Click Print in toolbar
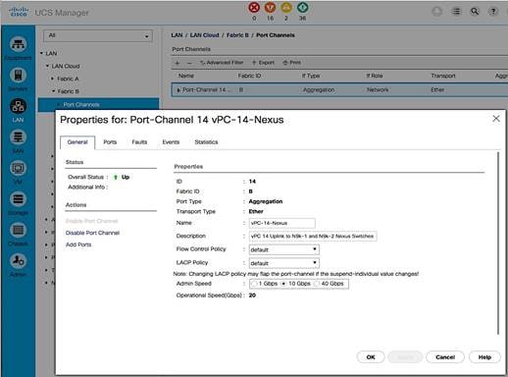 coord(292,63)
